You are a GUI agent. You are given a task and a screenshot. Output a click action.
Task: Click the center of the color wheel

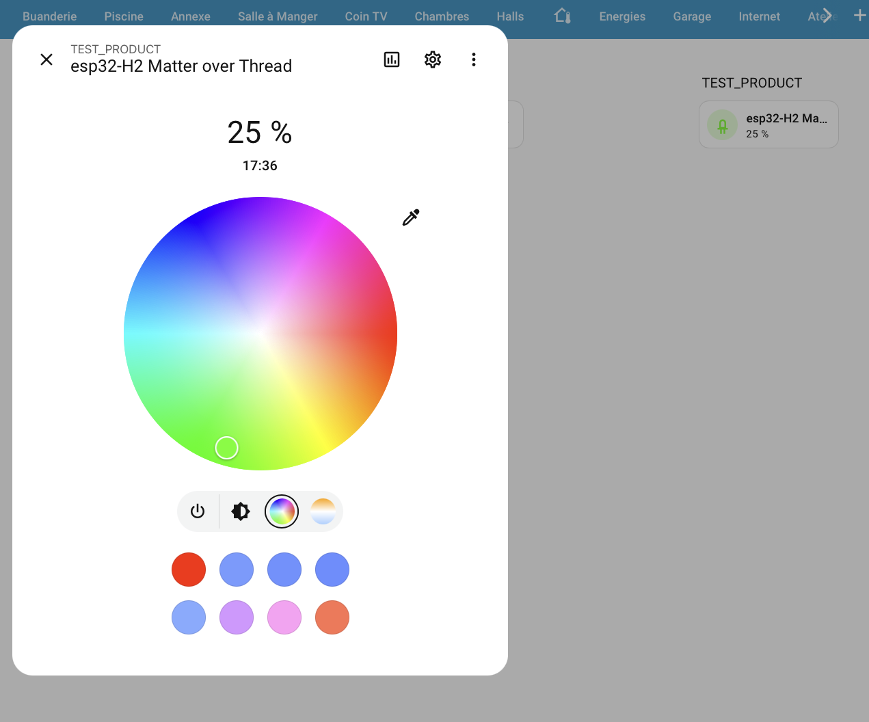[260, 333]
